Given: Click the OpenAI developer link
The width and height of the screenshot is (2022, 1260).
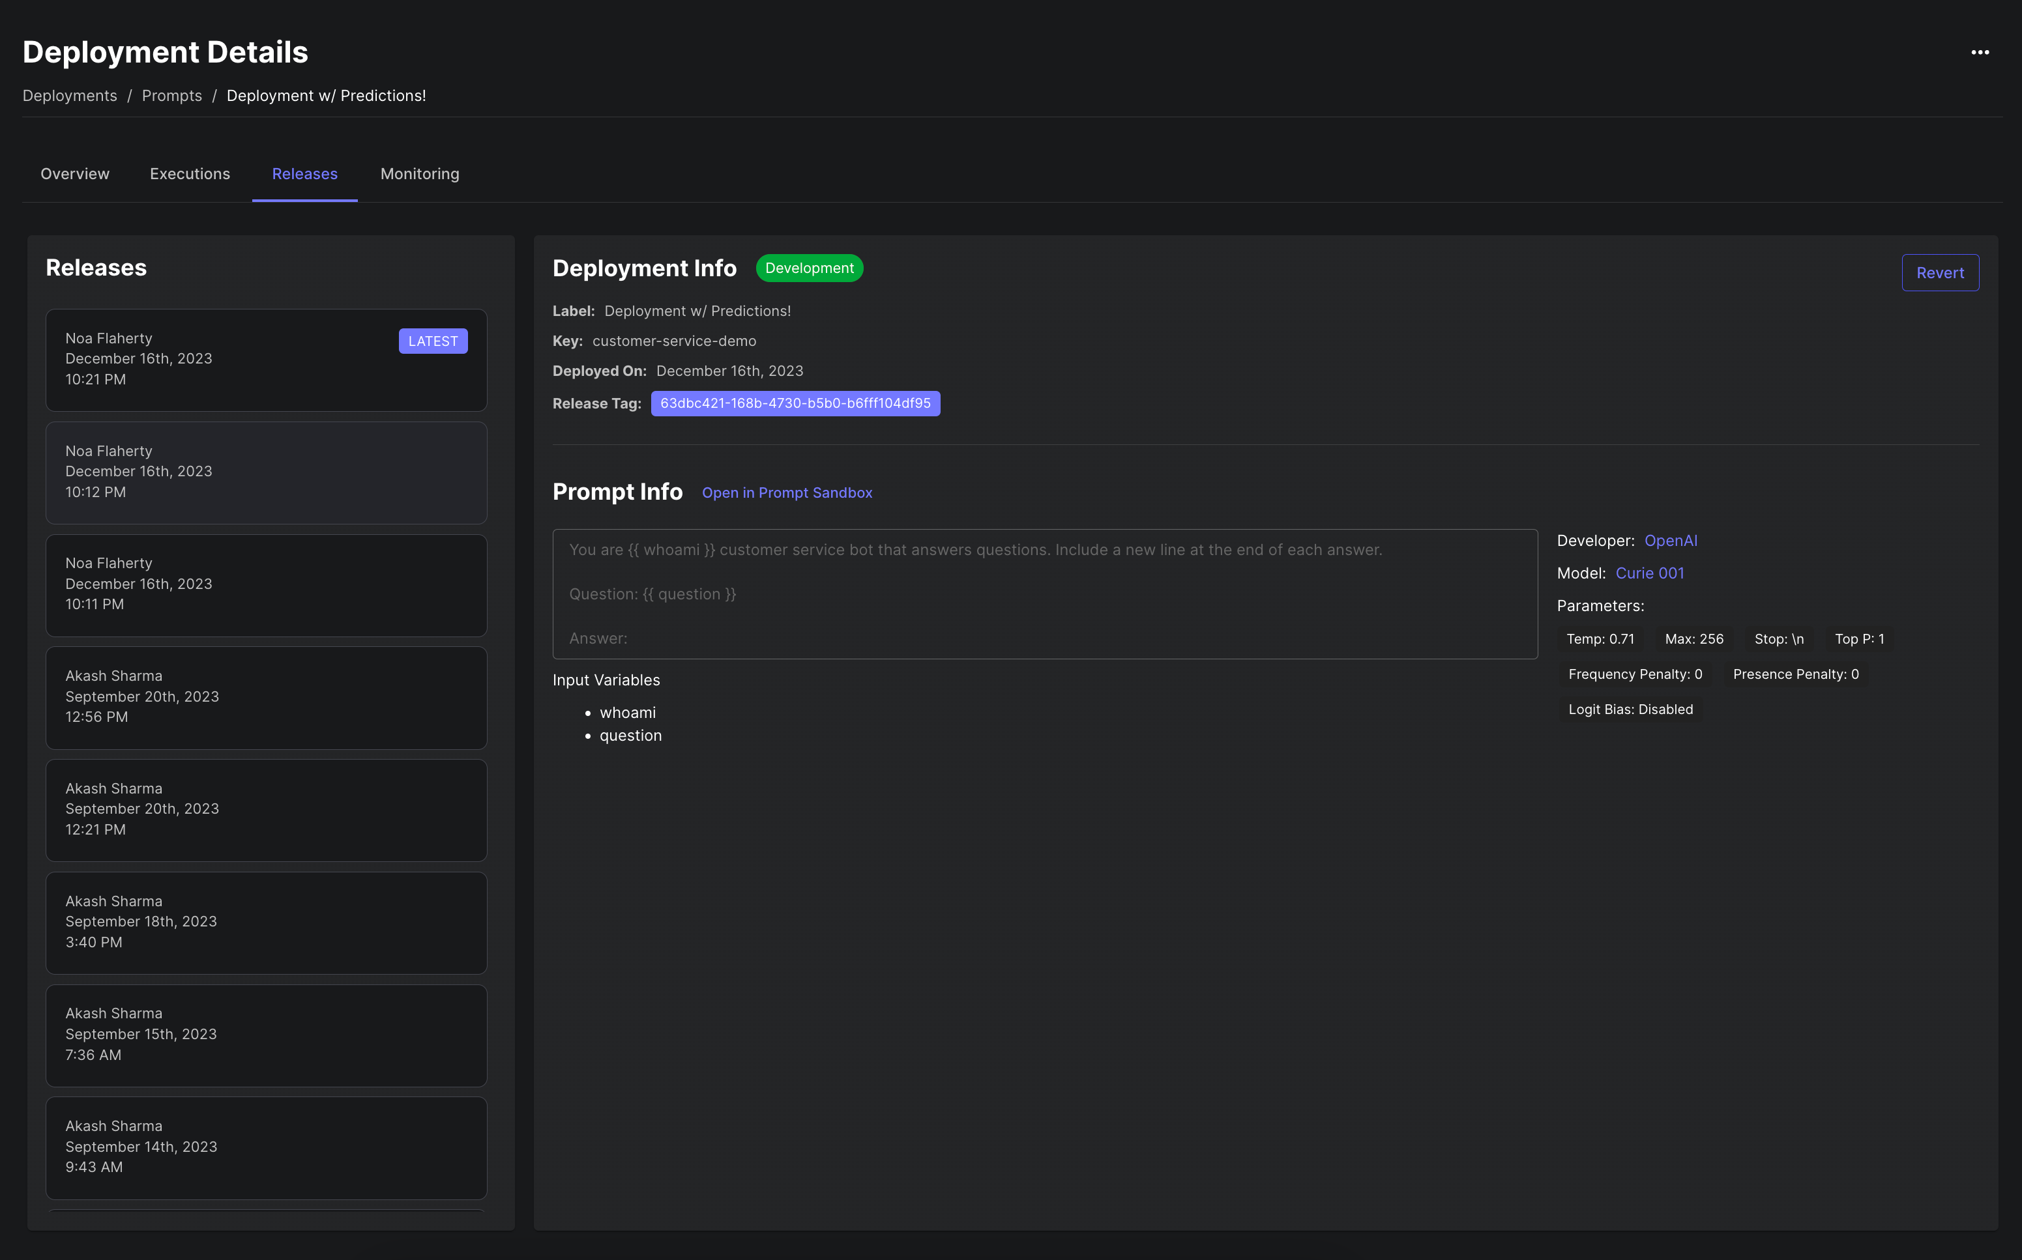Looking at the screenshot, I should 1670,540.
